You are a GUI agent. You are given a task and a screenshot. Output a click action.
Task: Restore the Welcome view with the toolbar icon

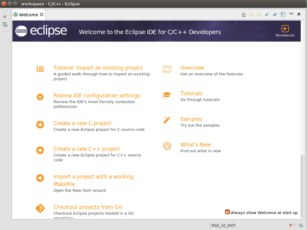[x=299, y=14]
